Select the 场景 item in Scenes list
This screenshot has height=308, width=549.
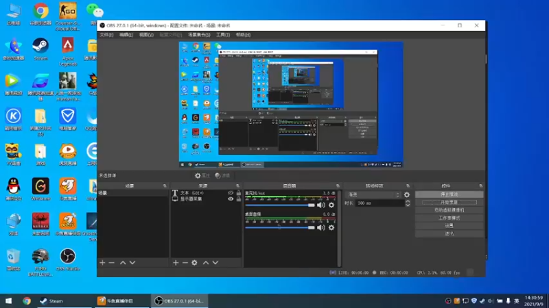(x=133, y=193)
